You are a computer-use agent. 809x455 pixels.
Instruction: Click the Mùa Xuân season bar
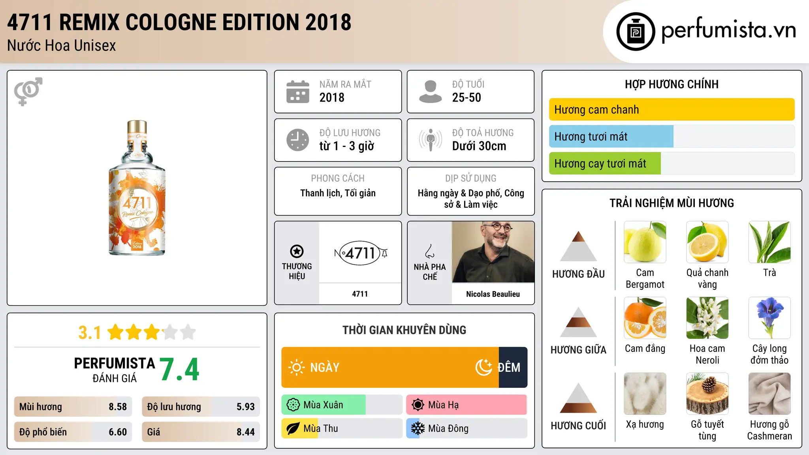click(x=342, y=405)
